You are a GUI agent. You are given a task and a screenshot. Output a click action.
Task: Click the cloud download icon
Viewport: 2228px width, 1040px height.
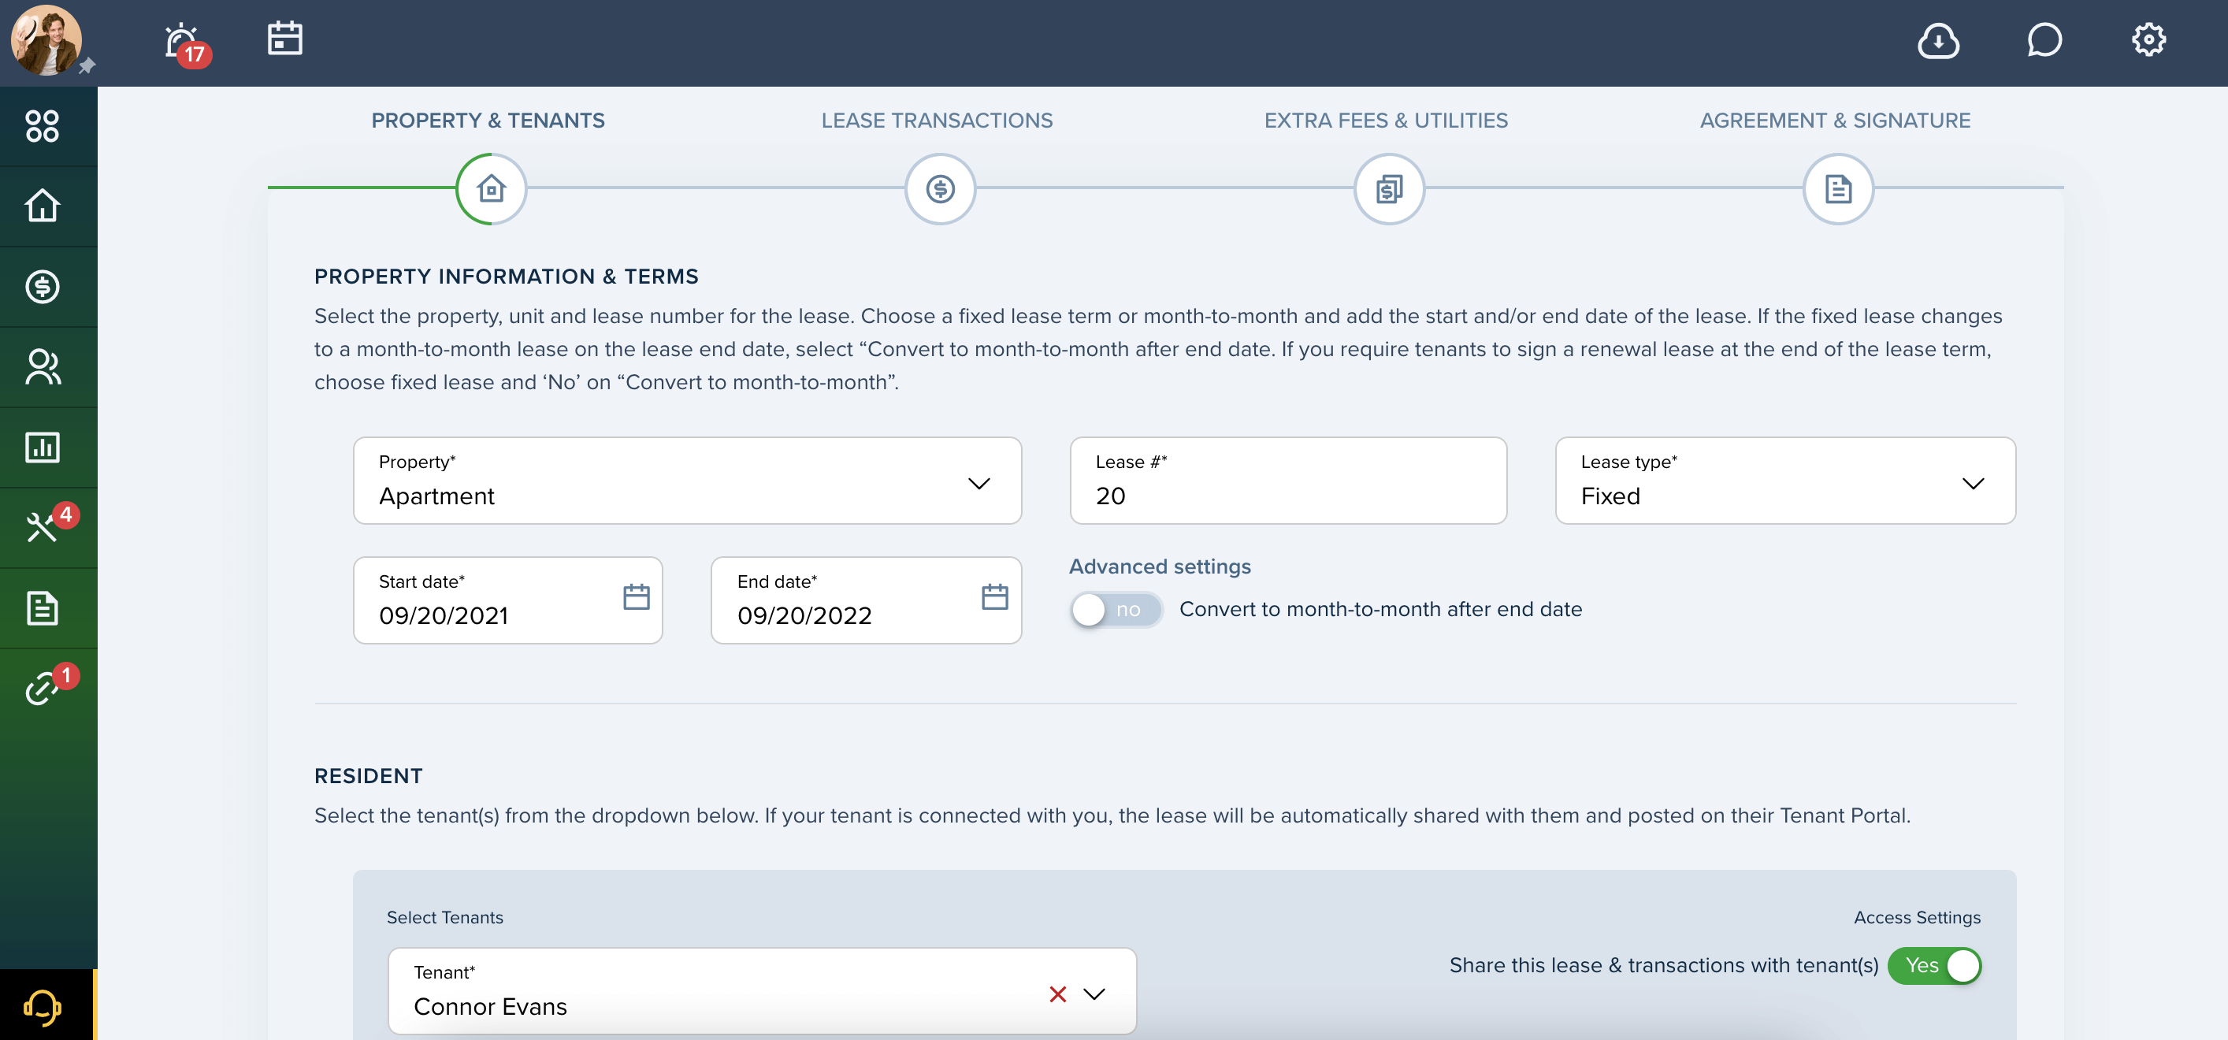point(1938,41)
